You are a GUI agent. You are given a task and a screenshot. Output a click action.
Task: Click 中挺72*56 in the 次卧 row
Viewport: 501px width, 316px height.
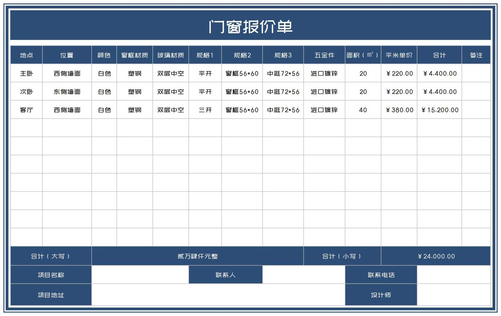pos(283,92)
